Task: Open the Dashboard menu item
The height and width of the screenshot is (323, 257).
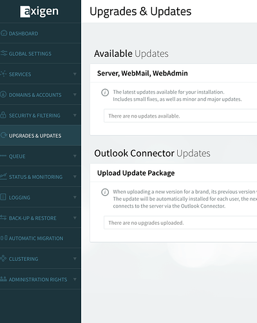Action: 41,34
